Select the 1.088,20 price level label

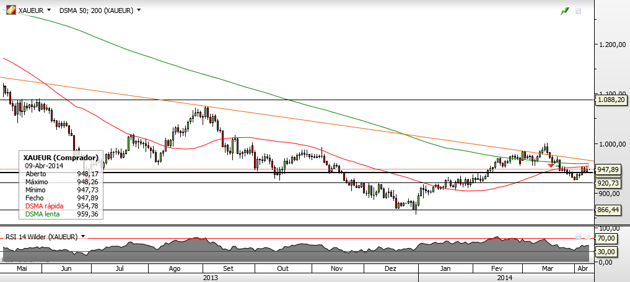click(611, 100)
